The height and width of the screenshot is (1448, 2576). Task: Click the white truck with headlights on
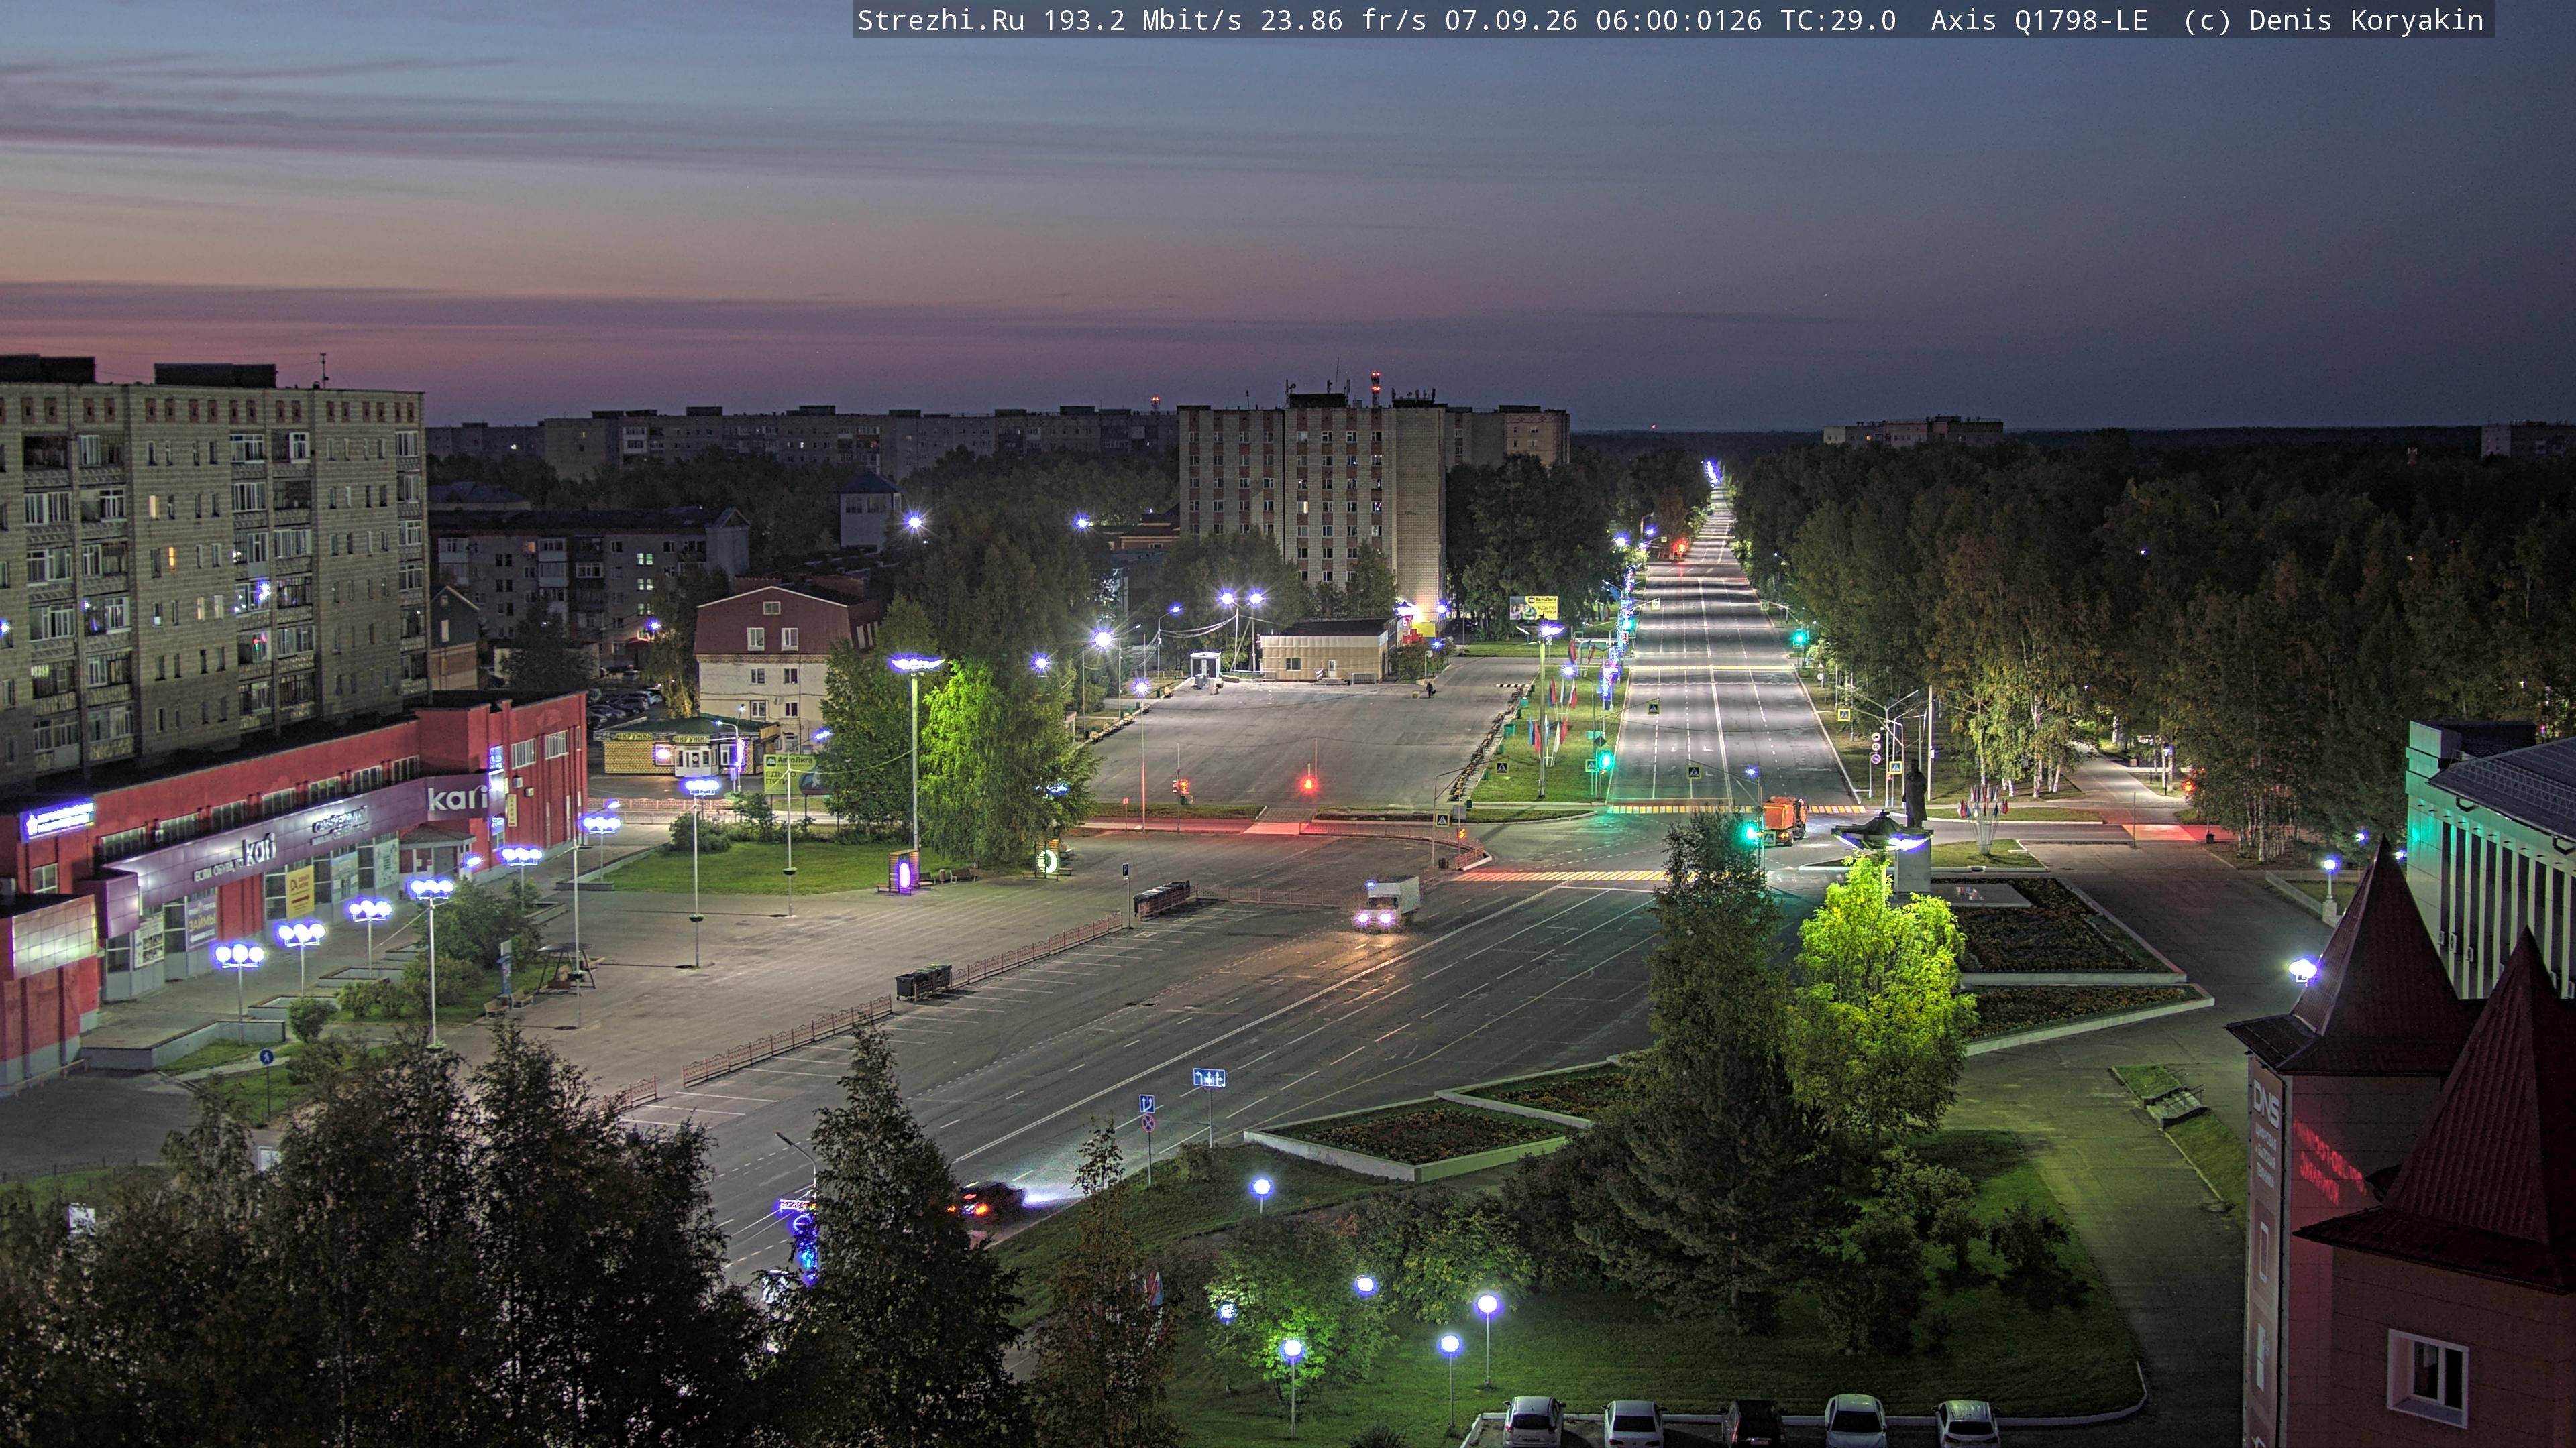click(x=1386, y=904)
